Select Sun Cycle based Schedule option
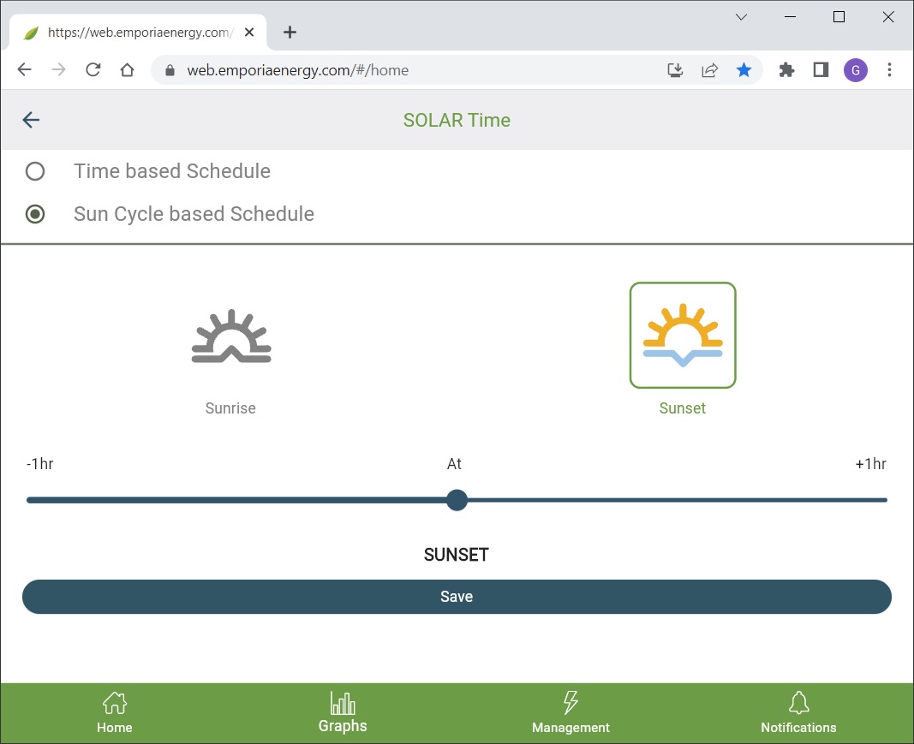This screenshot has width=914, height=744. point(35,214)
